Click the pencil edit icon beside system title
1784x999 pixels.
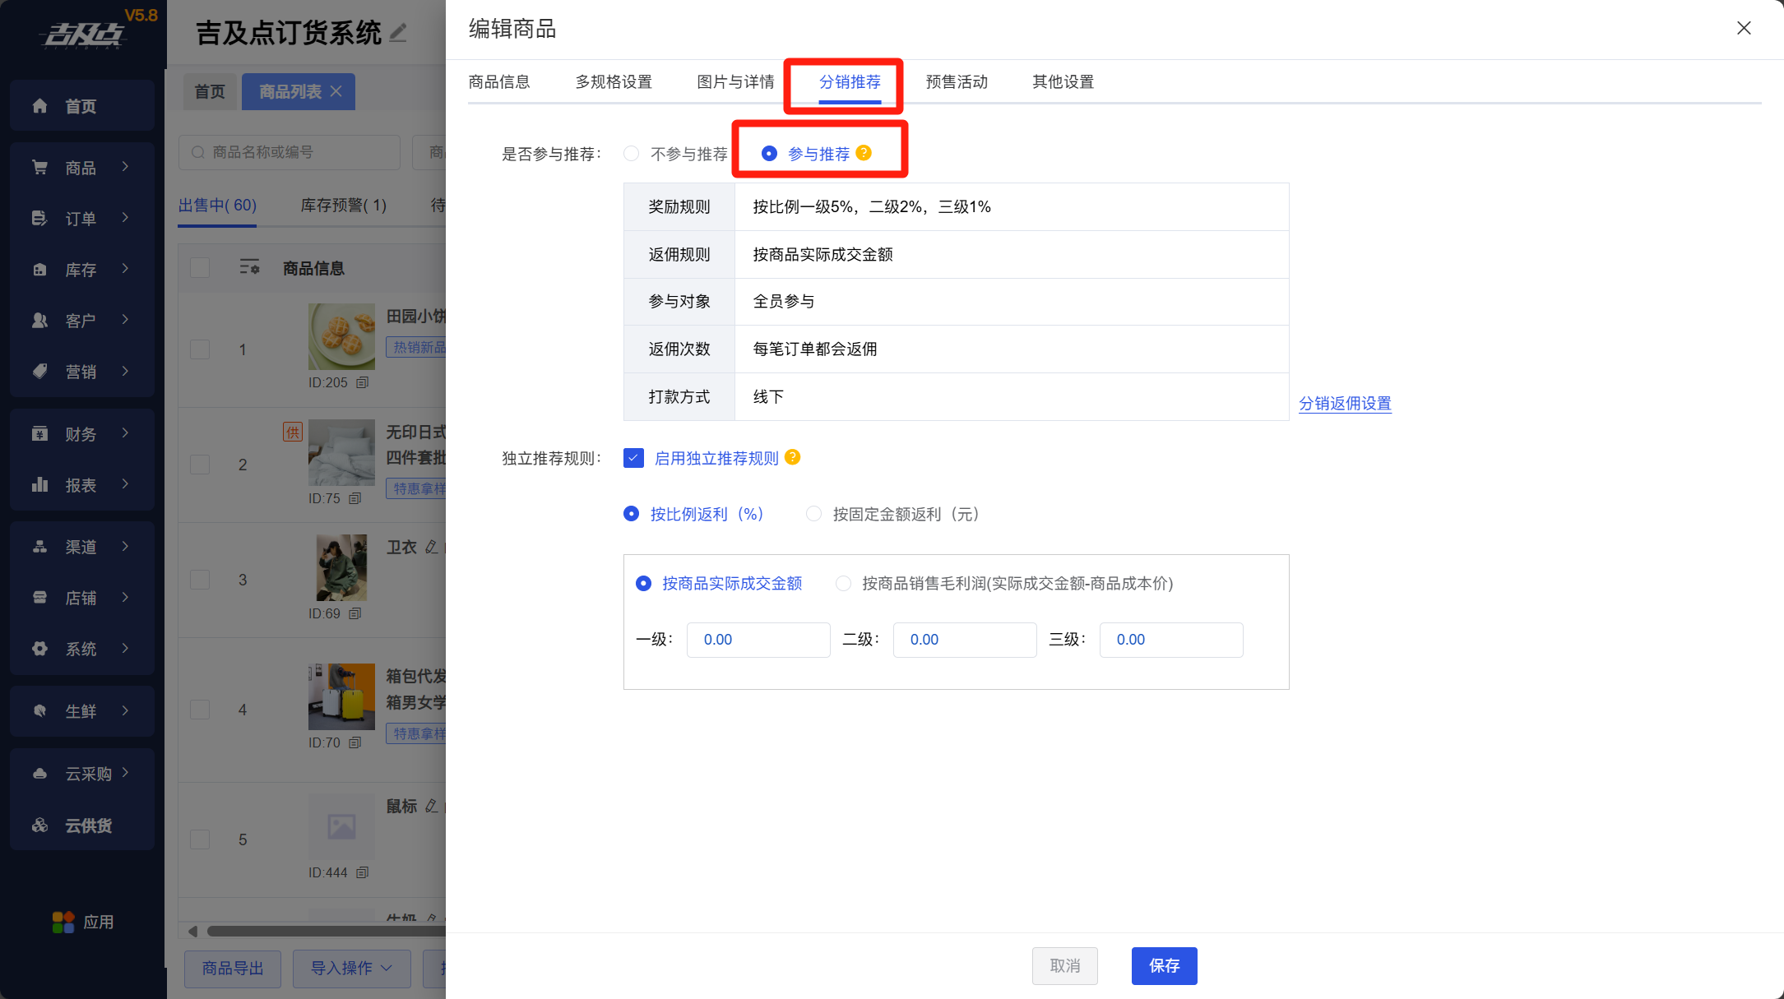(398, 33)
